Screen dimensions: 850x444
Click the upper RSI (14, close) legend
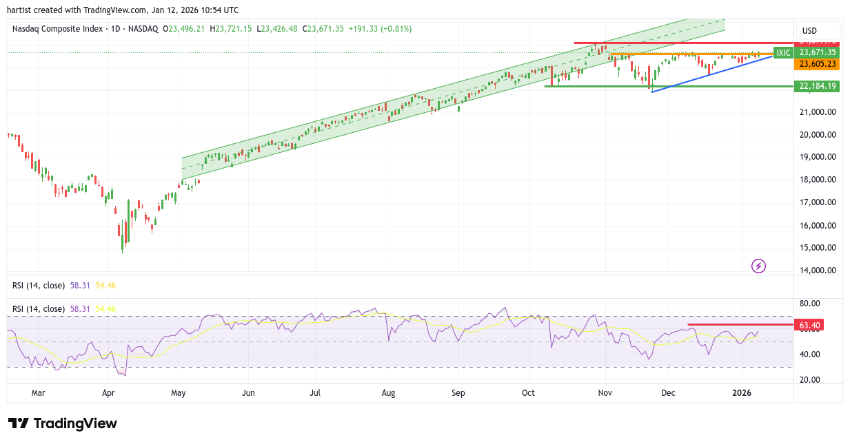[x=39, y=285]
